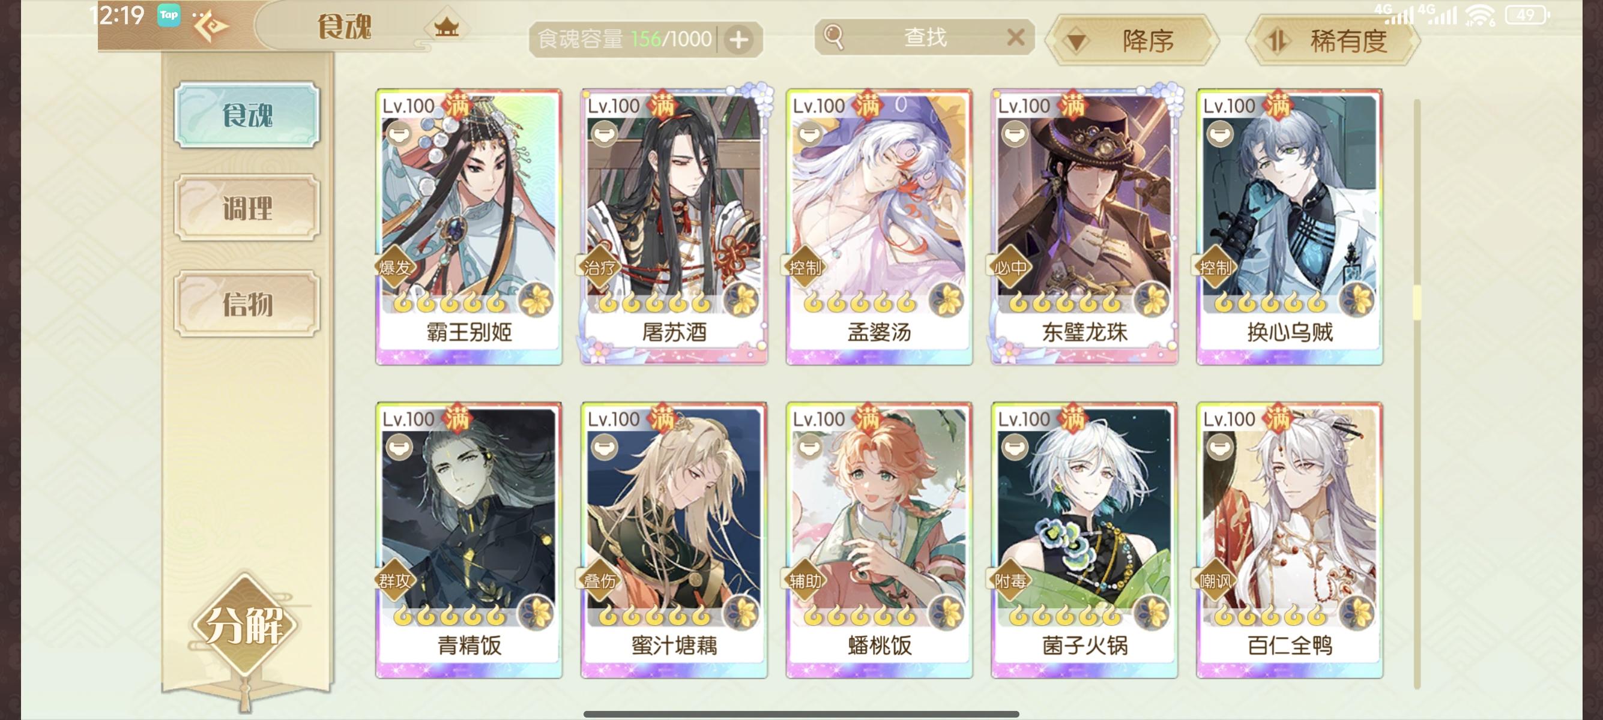Tap the 治疗 role tag on 屠苏酒

[x=599, y=268]
